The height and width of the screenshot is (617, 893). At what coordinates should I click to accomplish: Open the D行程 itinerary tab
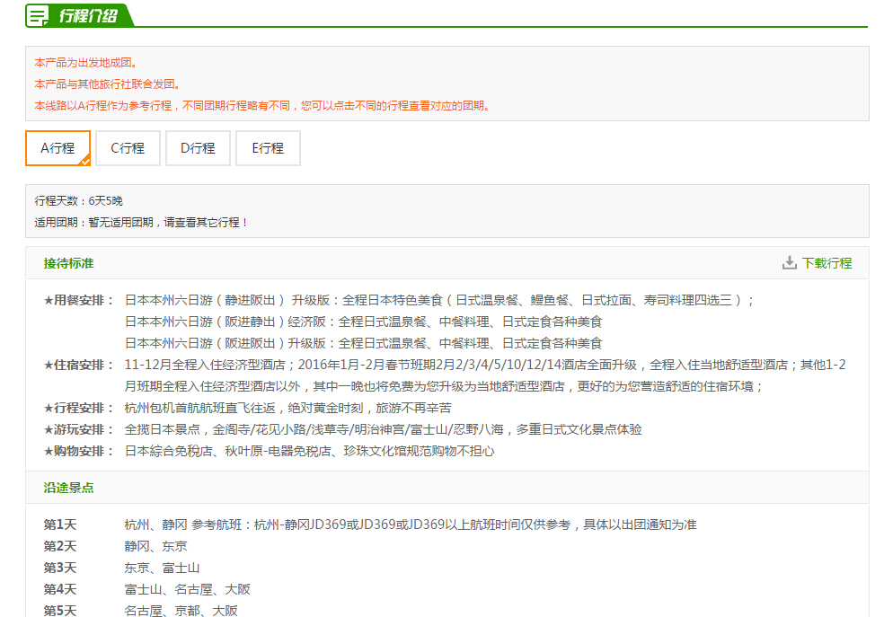(x=198, y=148)
